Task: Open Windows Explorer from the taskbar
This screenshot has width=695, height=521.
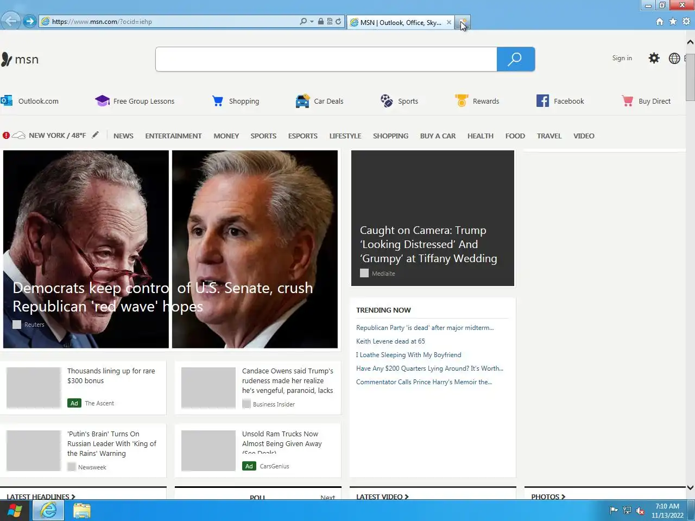Action: pyautogui.click(x=82, y=511)
